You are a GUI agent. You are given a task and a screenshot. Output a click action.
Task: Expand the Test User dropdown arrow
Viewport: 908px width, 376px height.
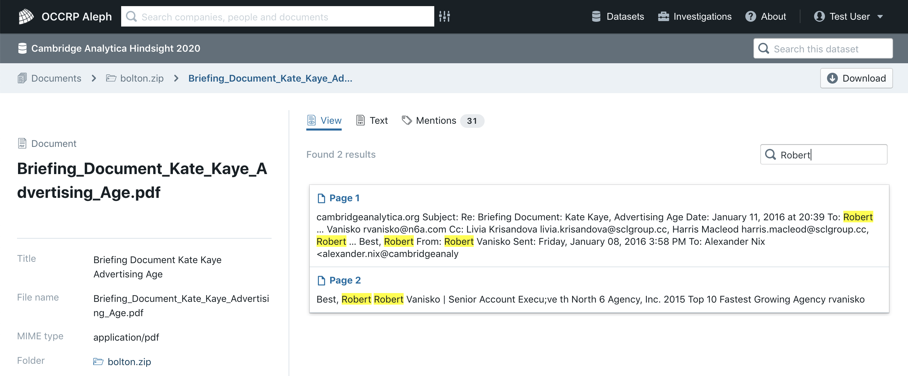pyautogui.click(x=880, y=17)
